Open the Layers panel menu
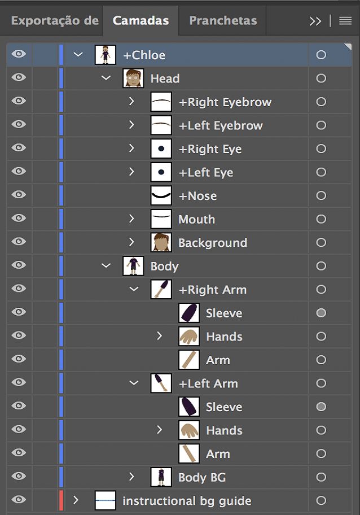The width and height of the screenshot is (360, 515). 345,20
